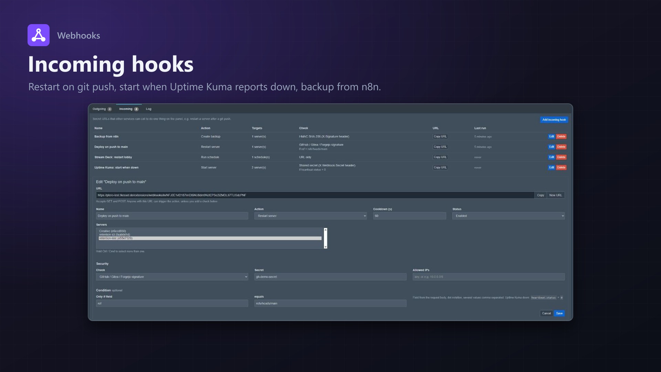Click the Secret field gh-demo-secret
661x372 pixels.
tap(330, 277)
